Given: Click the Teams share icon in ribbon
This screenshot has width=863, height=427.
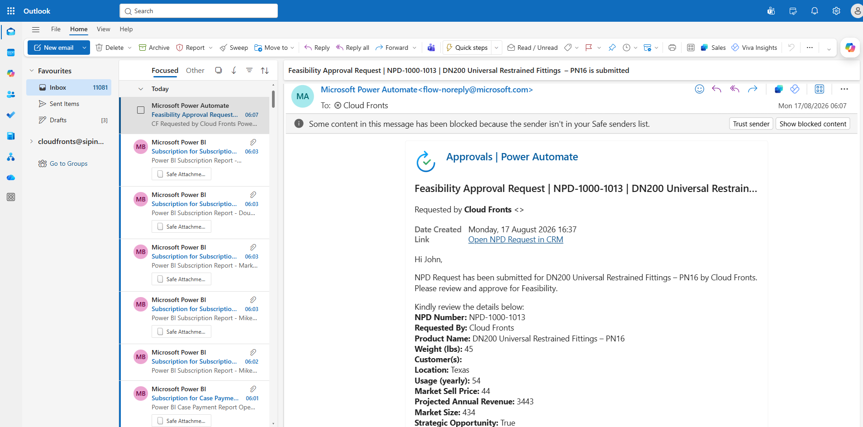Looking at the screenshot, I should pyautogui.click(x=431, y=48).
